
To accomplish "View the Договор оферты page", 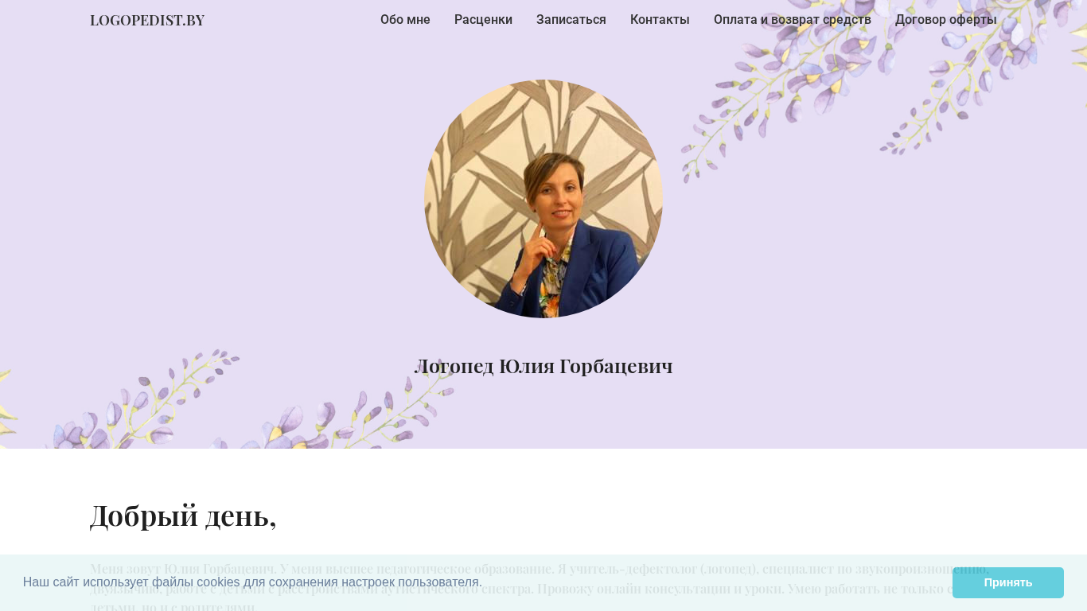I will pos(946,20).
